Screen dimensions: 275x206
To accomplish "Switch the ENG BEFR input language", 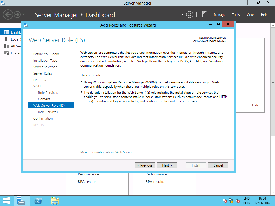I will pos(247,201).
